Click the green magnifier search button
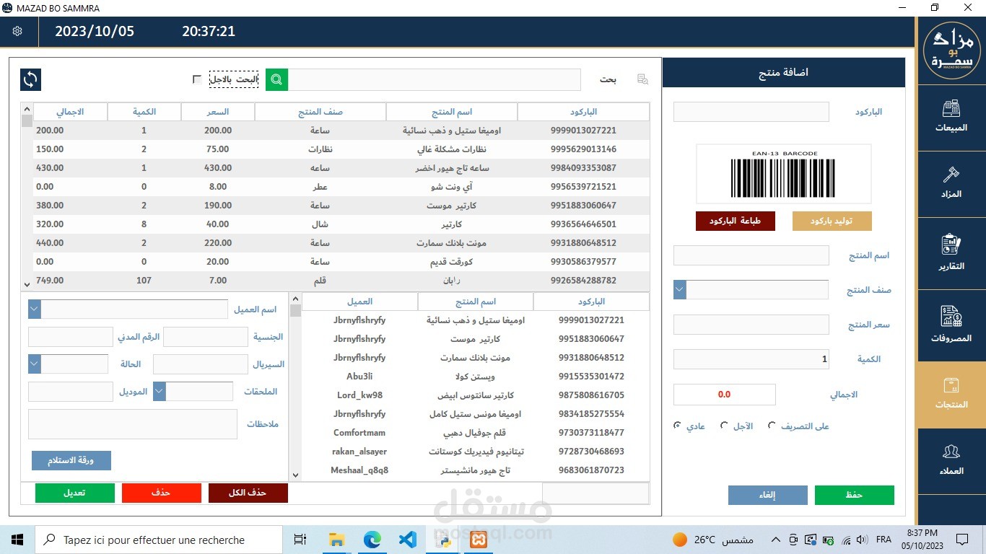 tap(276, 79)
